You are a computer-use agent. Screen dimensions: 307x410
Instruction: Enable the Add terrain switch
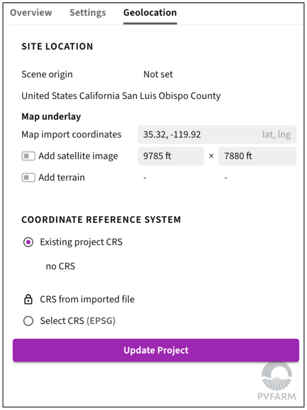[28, 177]
